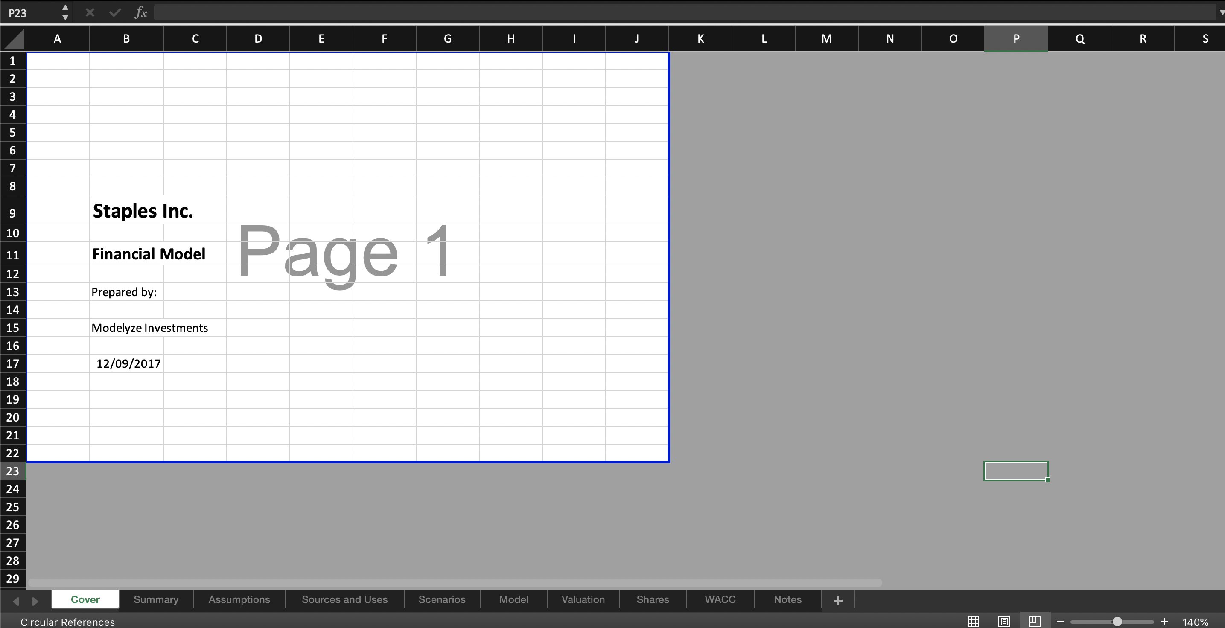Screen dimensions: 1225x628
Task: Go to the Valuation sheet tab
Action: pos(583,599)
